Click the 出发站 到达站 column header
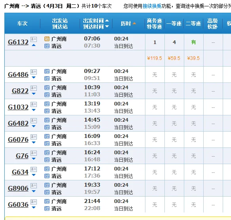The image size is (231, 220). 60,23
